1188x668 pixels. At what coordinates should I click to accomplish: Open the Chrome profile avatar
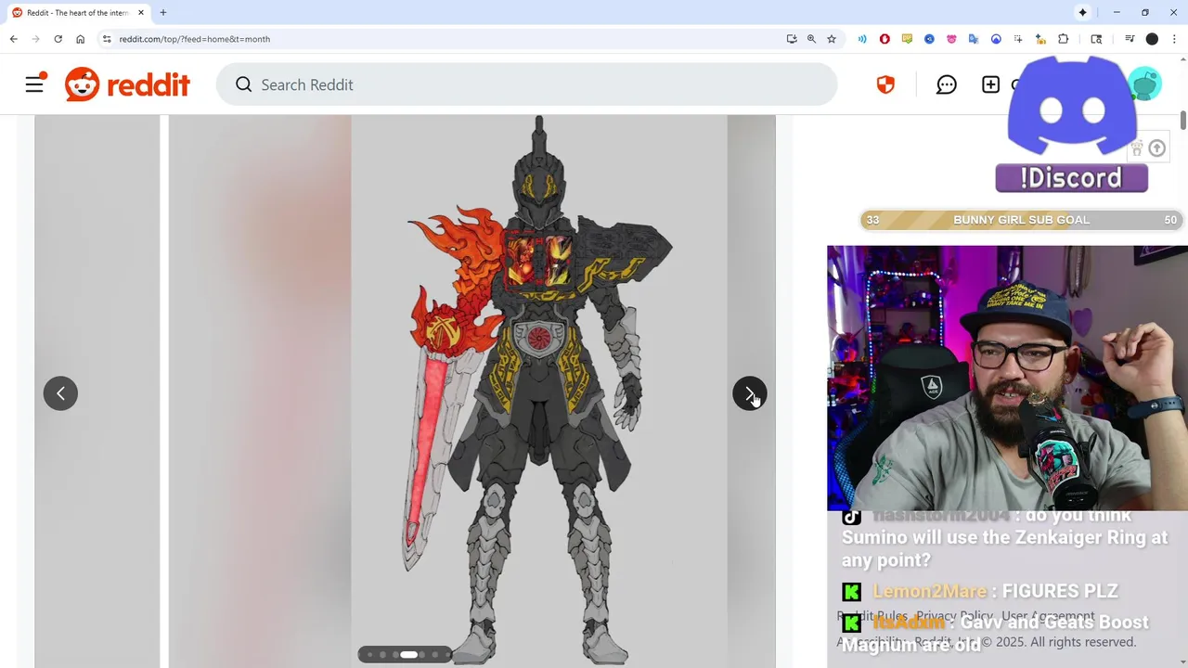(1152, 39)
